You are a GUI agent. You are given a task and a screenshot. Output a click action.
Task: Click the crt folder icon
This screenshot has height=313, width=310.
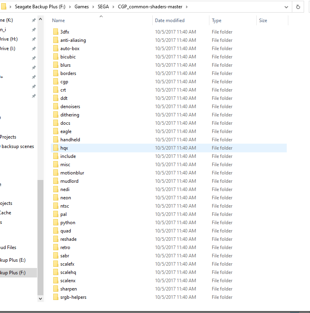click(x=56, y=90)
